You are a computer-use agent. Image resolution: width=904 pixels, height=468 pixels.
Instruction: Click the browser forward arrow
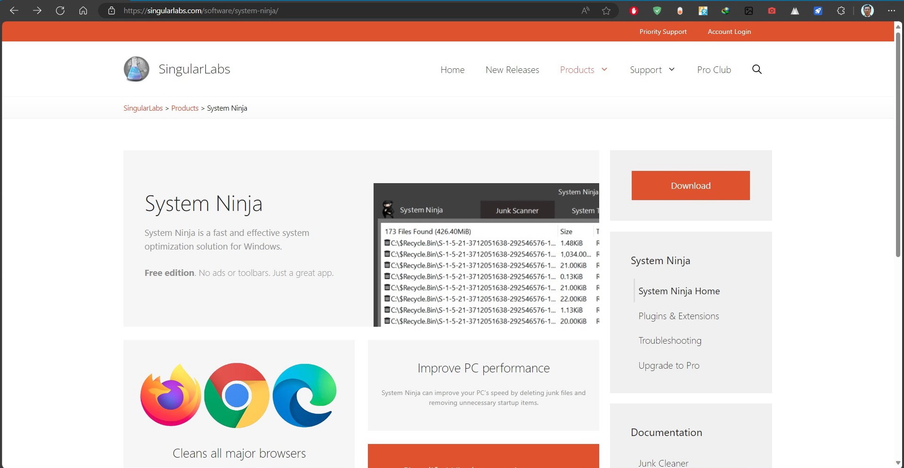[x=37, y=10]
